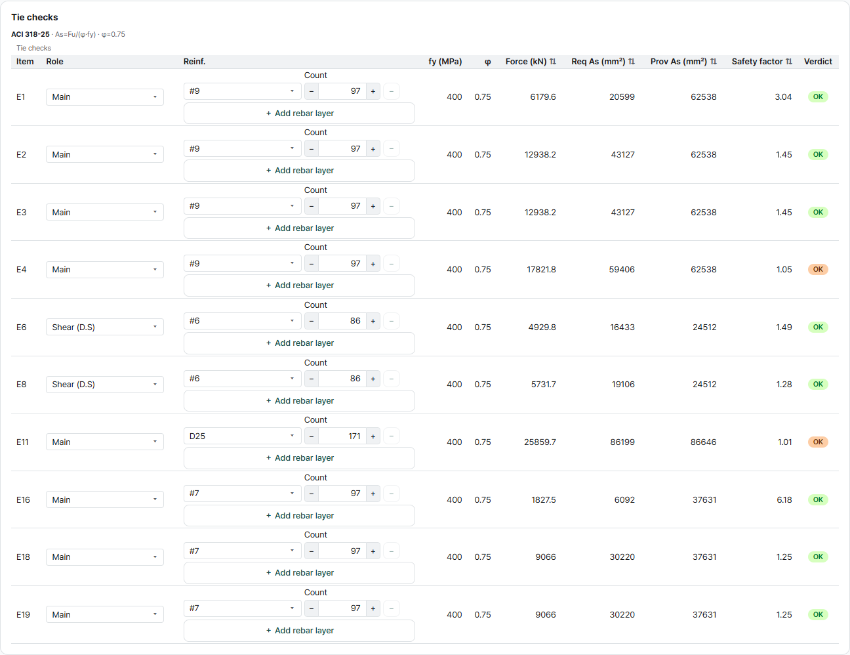The image size is (850, 655).
Task: Click count field showing 171 in E11
Action: pyautogui.click(x=342, y=436)
